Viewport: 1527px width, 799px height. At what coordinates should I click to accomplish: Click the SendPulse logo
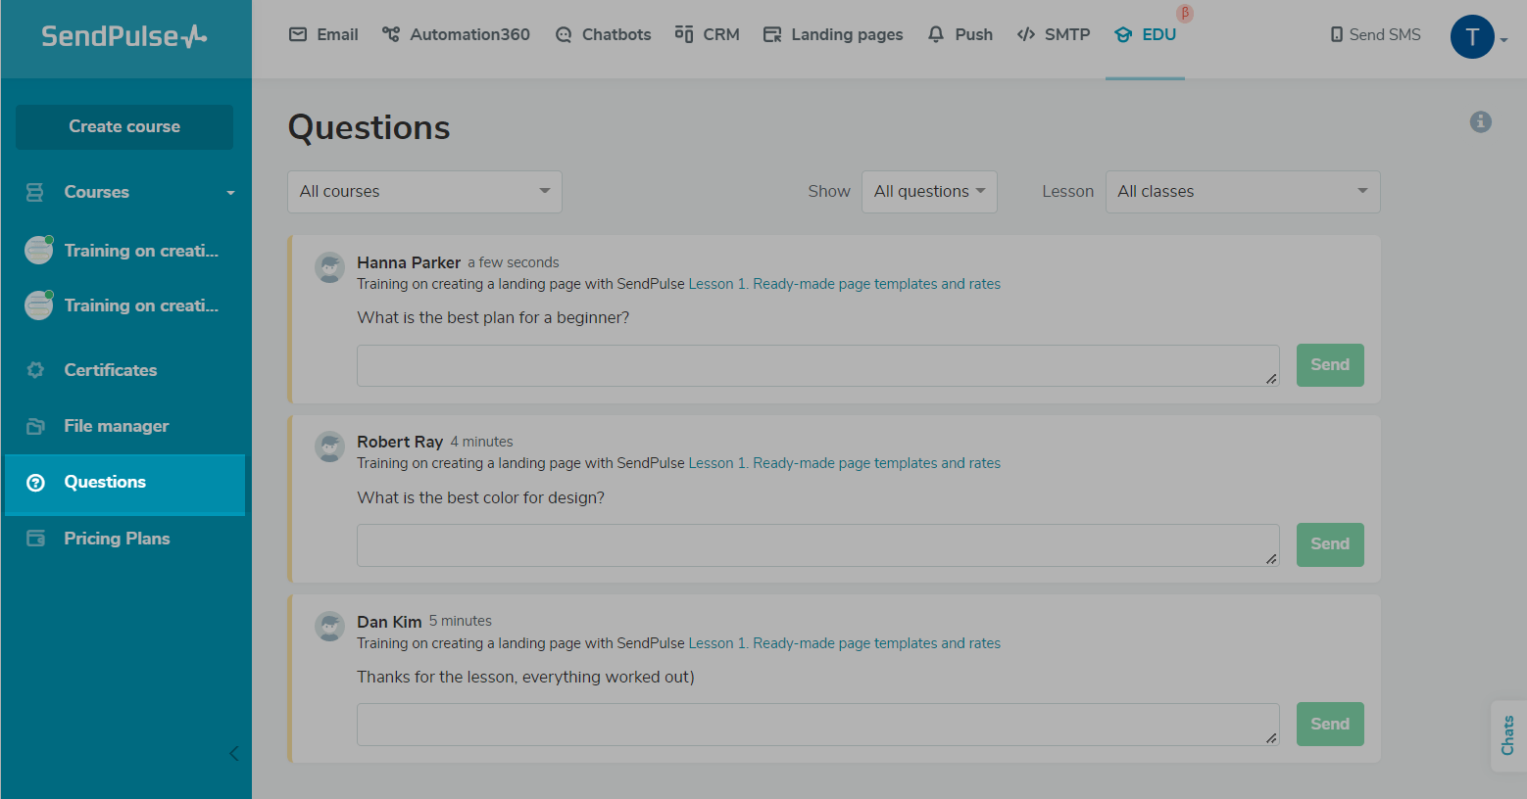click(x=124, y=37)
